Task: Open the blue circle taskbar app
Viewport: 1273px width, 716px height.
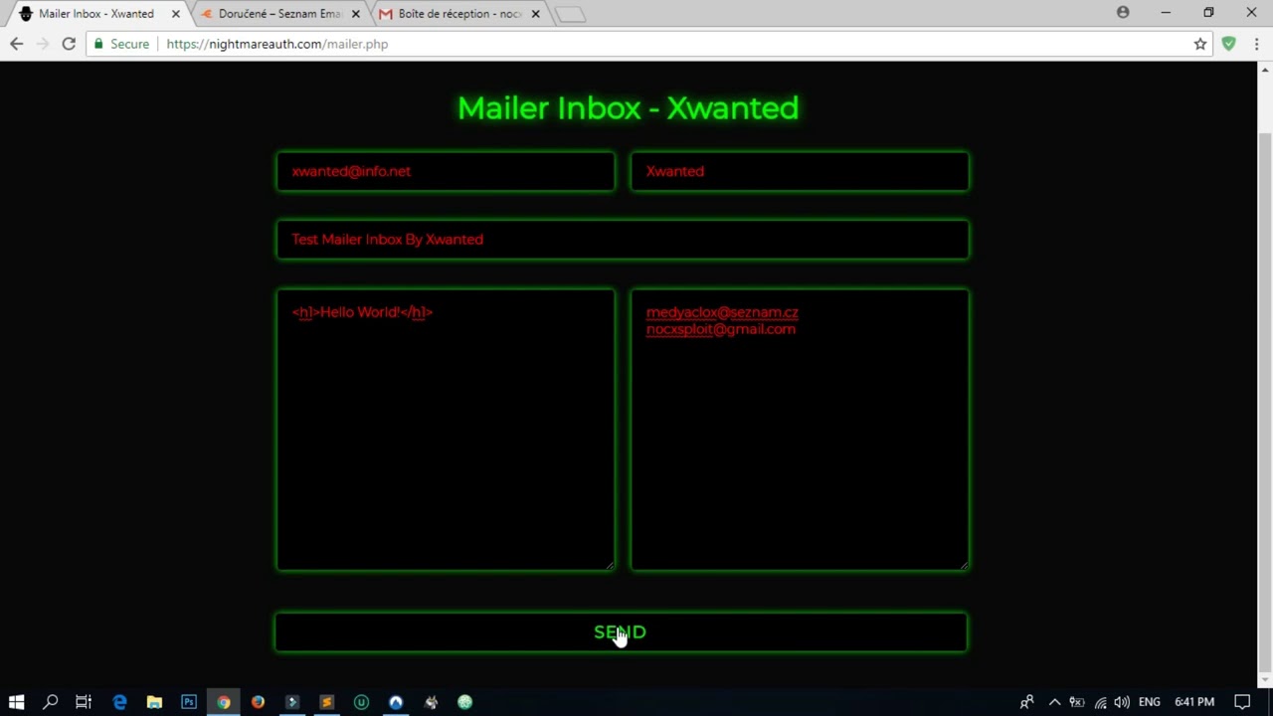Action: (x=396, y=702)
